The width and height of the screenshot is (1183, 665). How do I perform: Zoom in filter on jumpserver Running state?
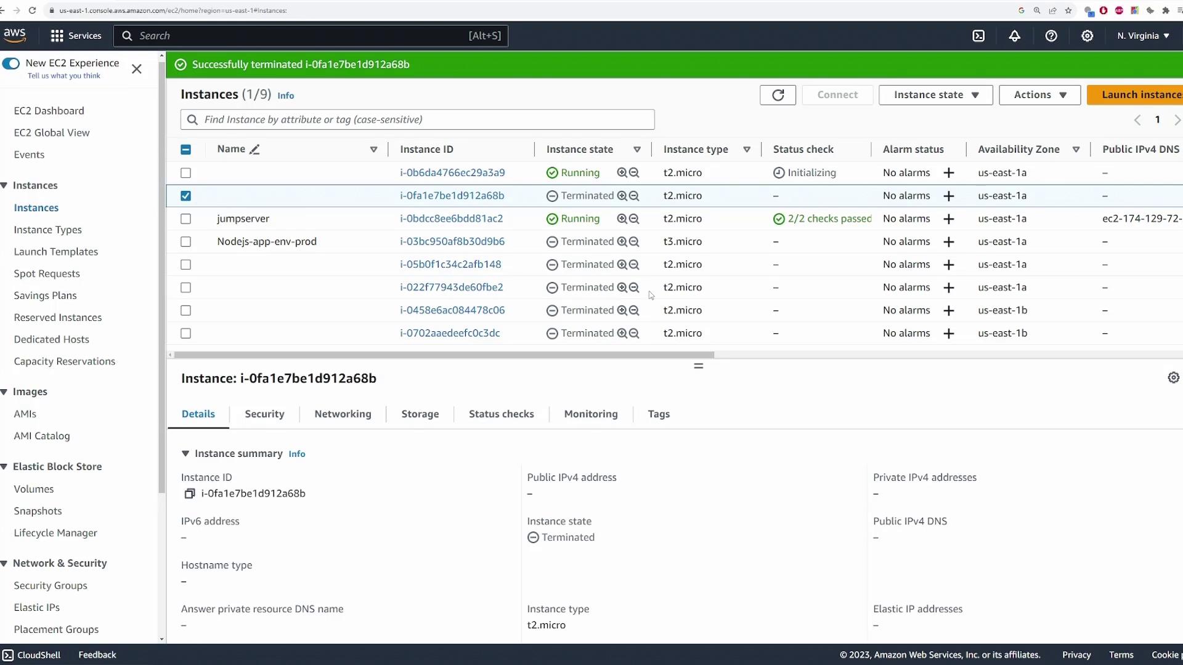point(622,219)
